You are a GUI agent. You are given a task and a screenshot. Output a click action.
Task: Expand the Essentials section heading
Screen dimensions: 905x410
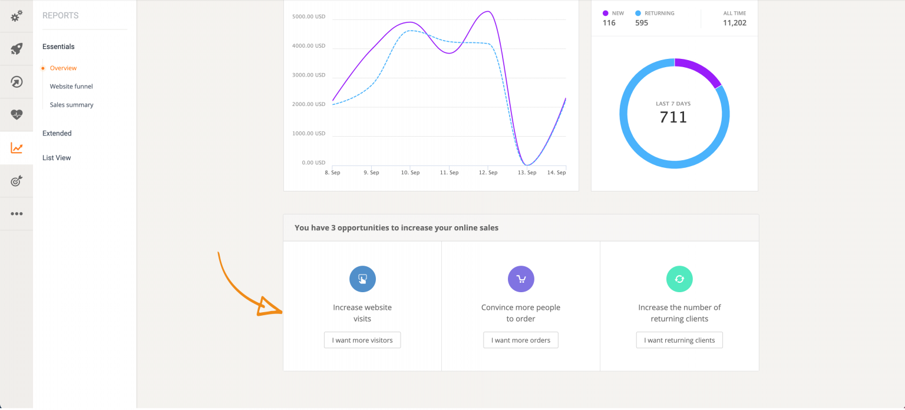pos(58,47)
